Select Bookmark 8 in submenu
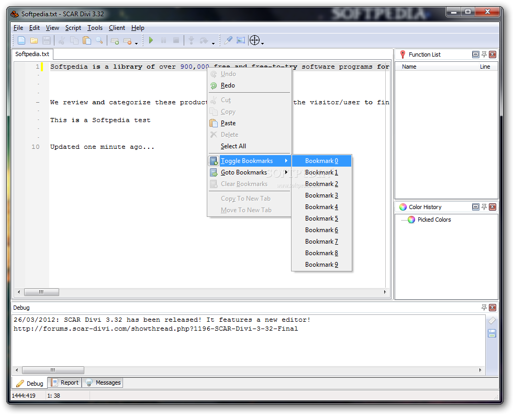The width and height of the screenshot is (514, 415). (321, 253)
